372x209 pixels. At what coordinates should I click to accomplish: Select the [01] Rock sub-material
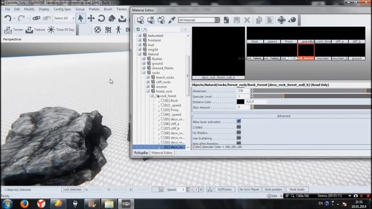tap(171, 100)
